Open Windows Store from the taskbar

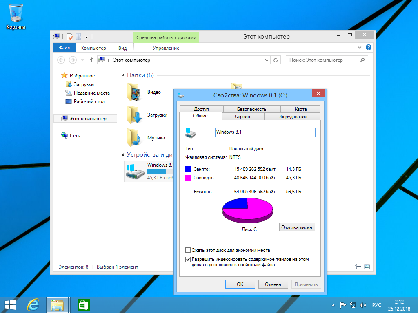click(84, 305)
